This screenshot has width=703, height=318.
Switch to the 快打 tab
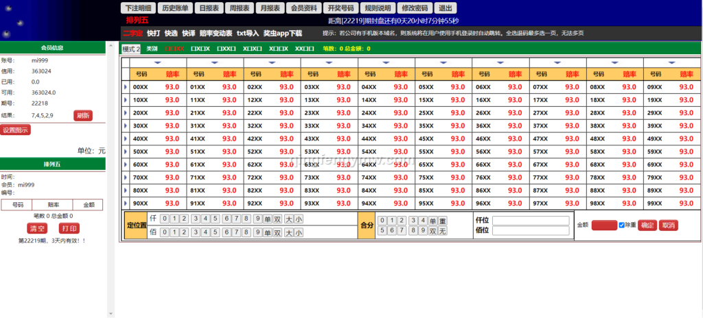coord(153,33)
